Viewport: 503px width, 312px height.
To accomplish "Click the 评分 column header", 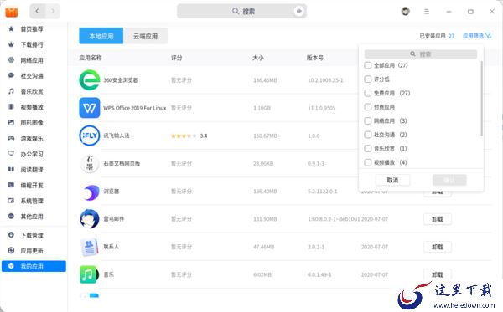I will (177, 58).
